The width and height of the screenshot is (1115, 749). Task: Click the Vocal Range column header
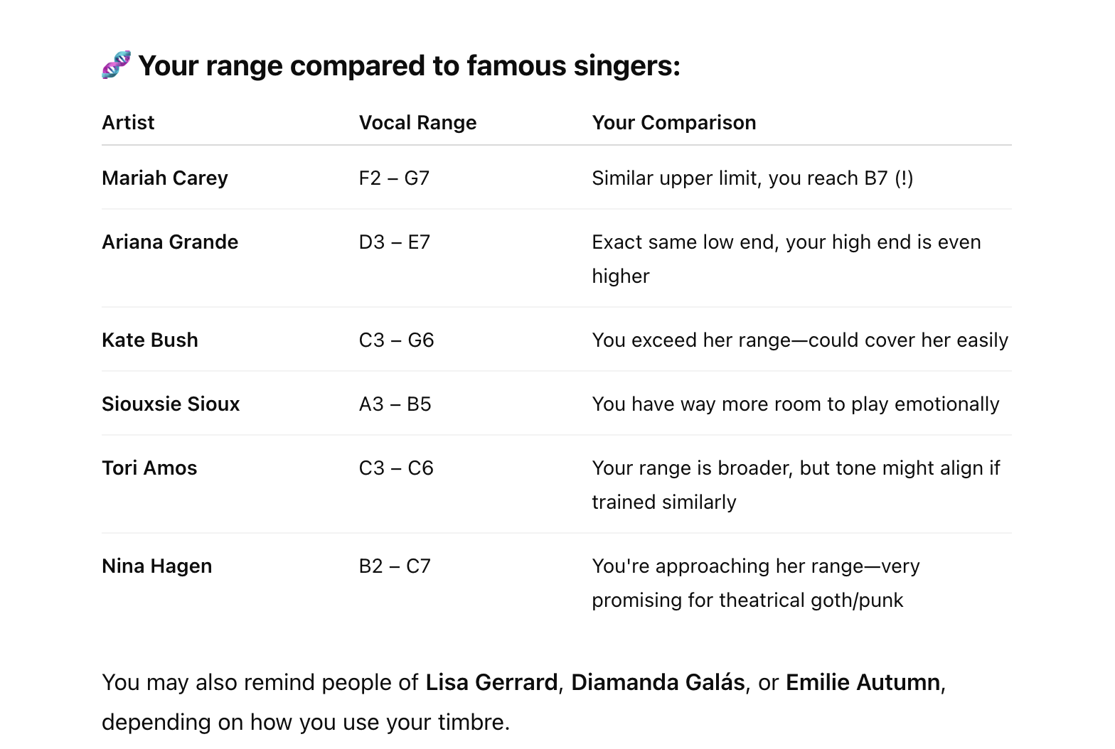pyautogui.click(x=417, y=123)
